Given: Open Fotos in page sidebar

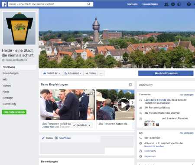Looking at the screenshot, I should 6,92.
